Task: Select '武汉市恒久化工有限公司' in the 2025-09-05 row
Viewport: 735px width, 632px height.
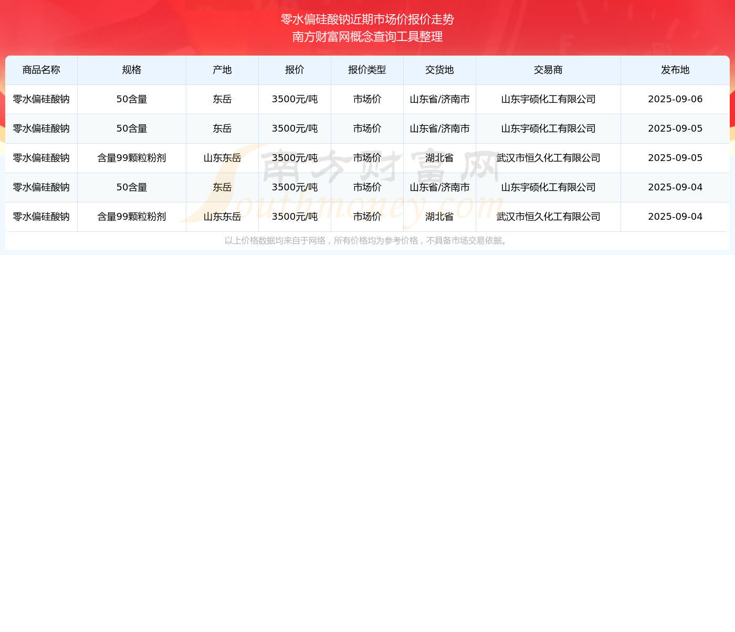Action: (549, 158)
